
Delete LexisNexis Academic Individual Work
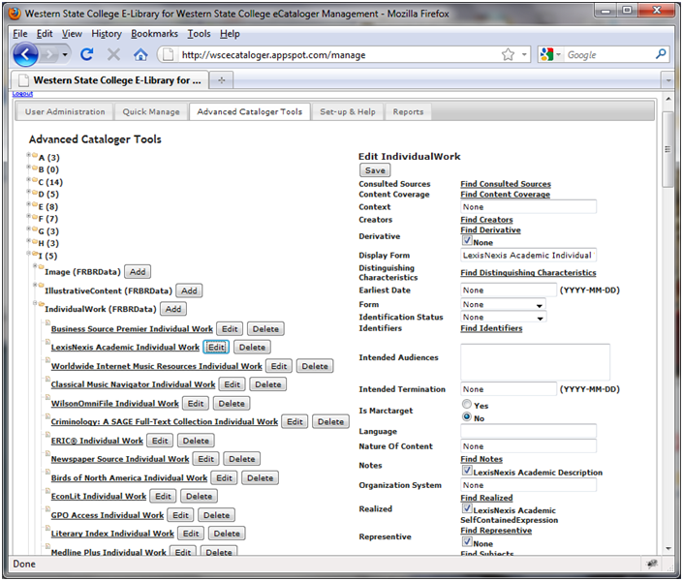tap(252, 347)
